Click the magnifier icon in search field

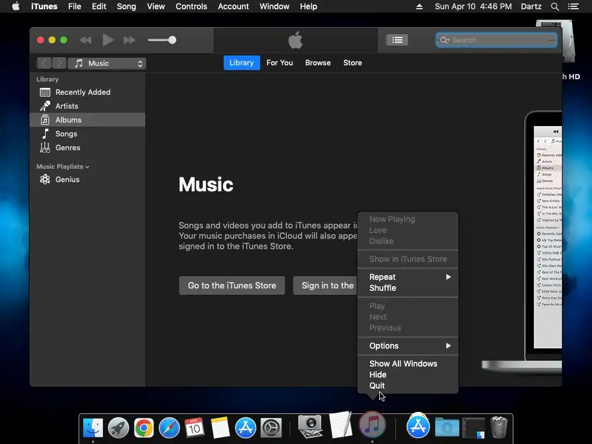(443, 40)
